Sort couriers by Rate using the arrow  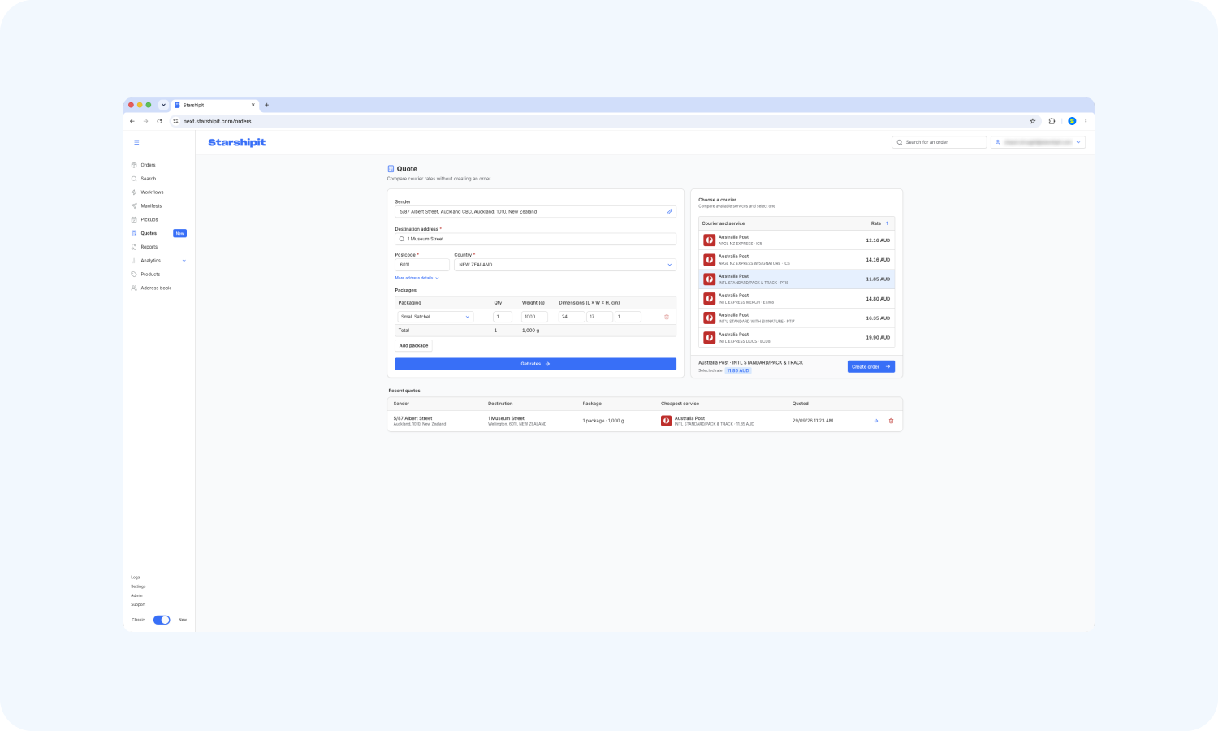(x=887, y=223)
